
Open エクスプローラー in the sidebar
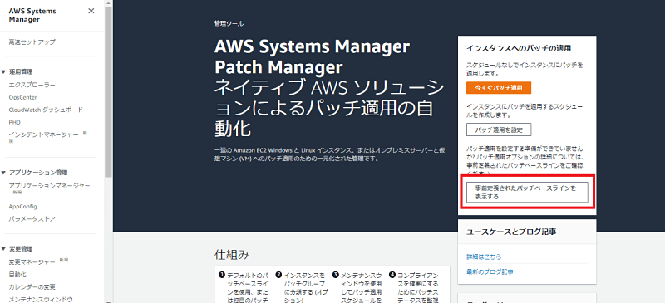(x=32, y=85)
